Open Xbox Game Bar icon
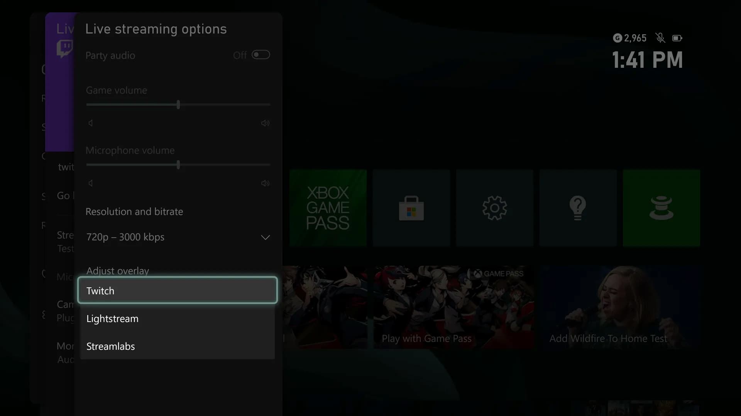Image resolution: width=741 pixels, height=416 pixels. pos(661,208)
